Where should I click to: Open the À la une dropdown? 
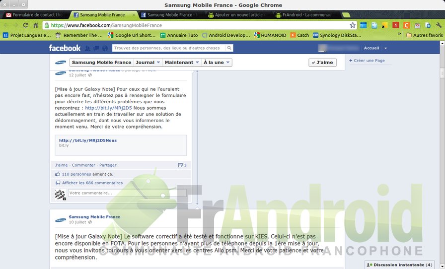click(217, 63)
